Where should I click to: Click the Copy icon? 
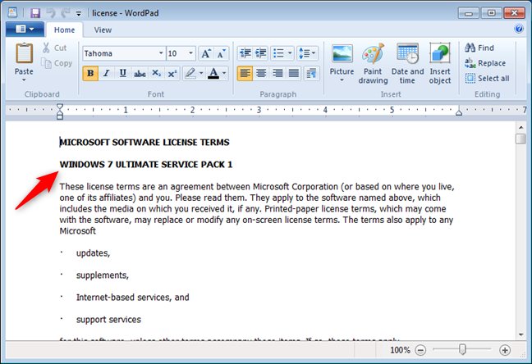point(46,63)
